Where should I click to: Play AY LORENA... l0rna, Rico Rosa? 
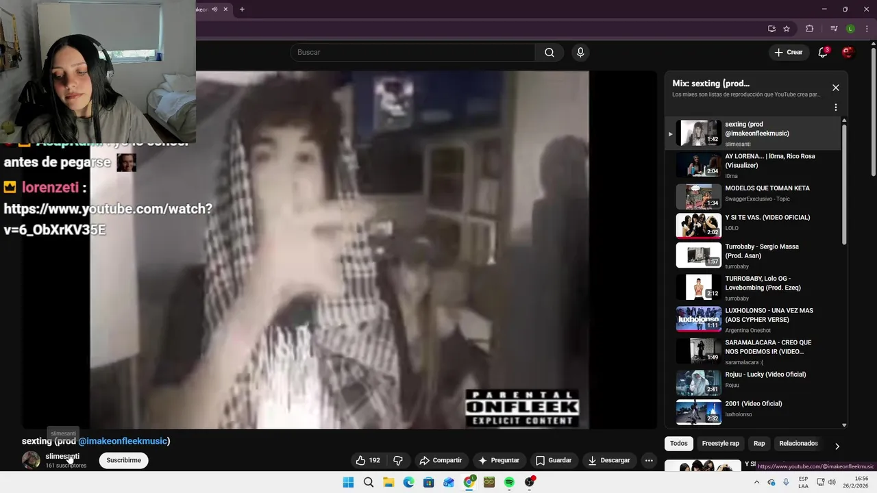(754, 165)
